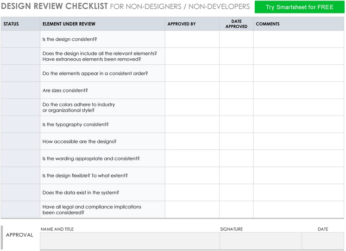
Task: Click the approval Date field
Action: (323, 241)
